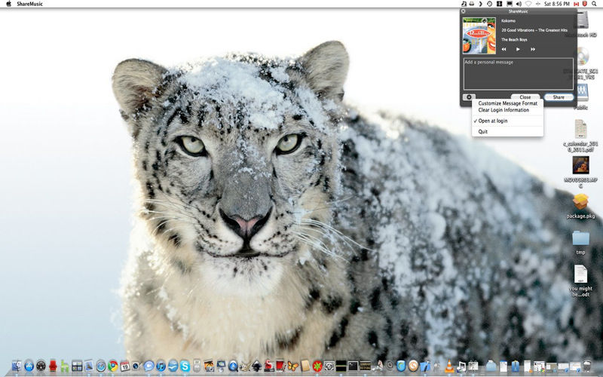603x377 pixels.
Task: Select 'Customize Message Format' from menu
Action: pos(507,103)
